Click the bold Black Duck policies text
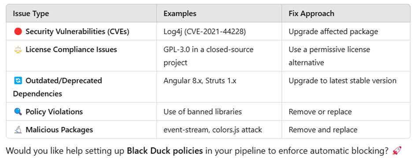The width and height of the screenshot is (414, 161). click(165, 151)
